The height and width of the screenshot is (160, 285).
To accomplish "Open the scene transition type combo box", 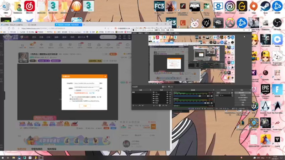I will coord(223,93).
